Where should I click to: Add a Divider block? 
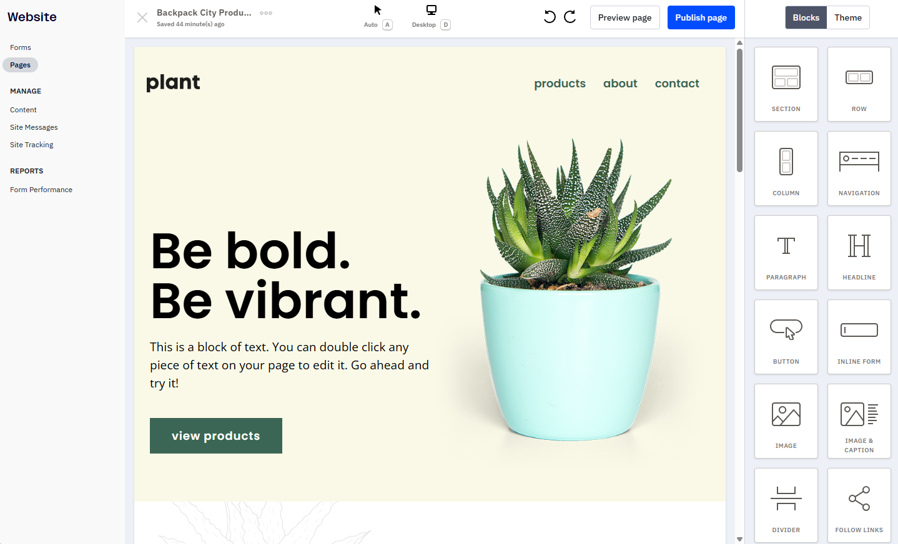tap(786, 504)
